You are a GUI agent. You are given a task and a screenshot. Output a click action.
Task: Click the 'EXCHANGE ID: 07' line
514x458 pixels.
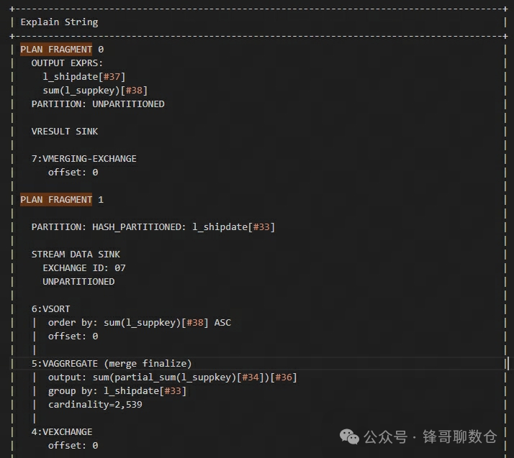(84, 268)
